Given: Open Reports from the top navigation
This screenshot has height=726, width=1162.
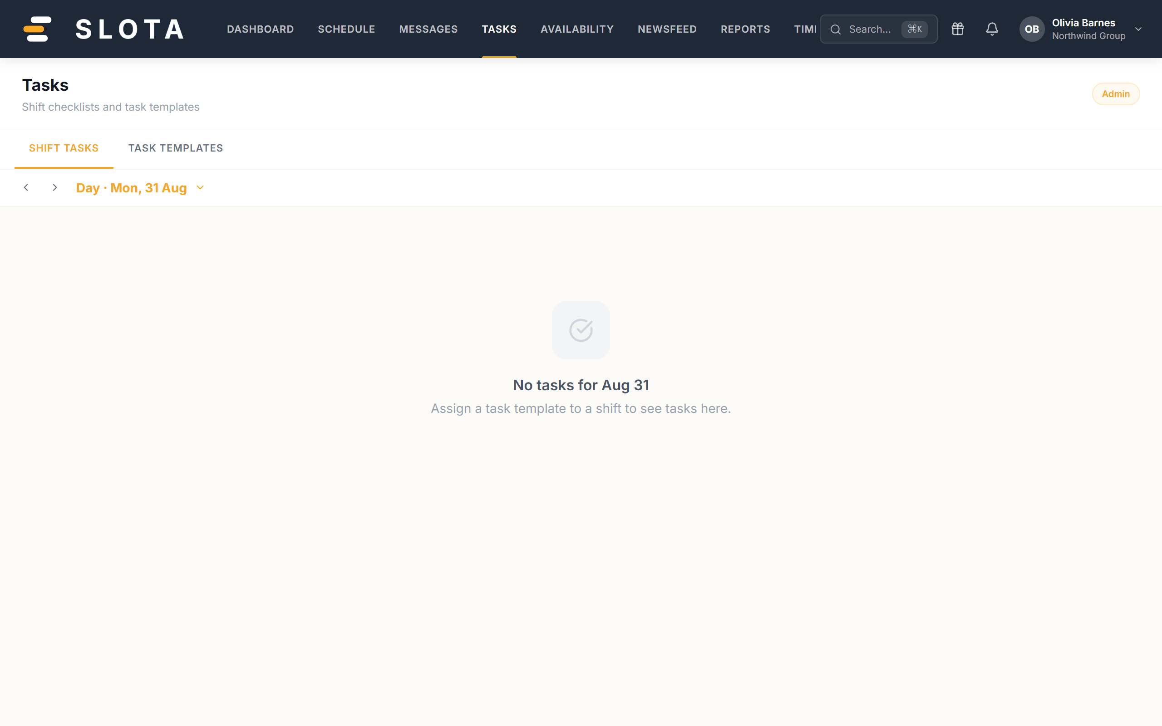Looking at the screenshot, I should pyautogui.click(x=745, y=29).
